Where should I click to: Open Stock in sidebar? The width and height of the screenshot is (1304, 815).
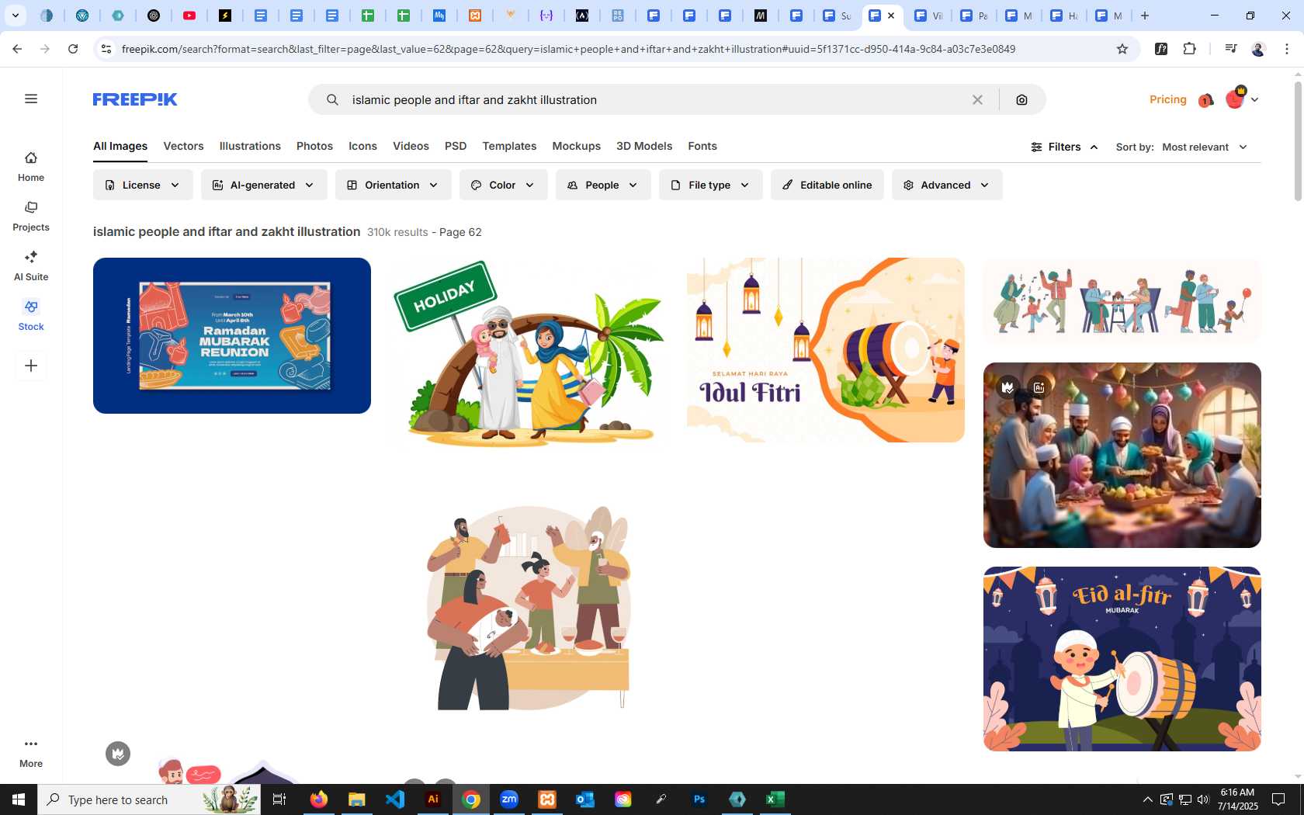click(31, 316)
